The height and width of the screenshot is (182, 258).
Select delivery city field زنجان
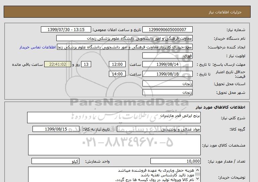(167, 92)
